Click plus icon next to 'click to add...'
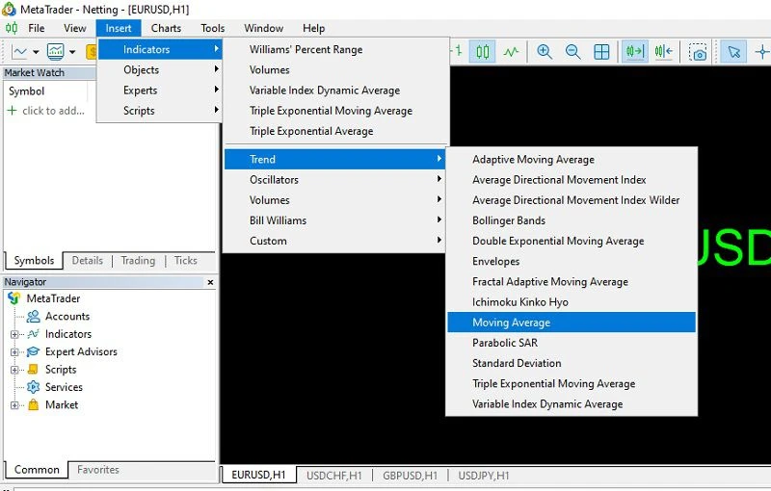The image size is (771, 491). pos(13,111)
